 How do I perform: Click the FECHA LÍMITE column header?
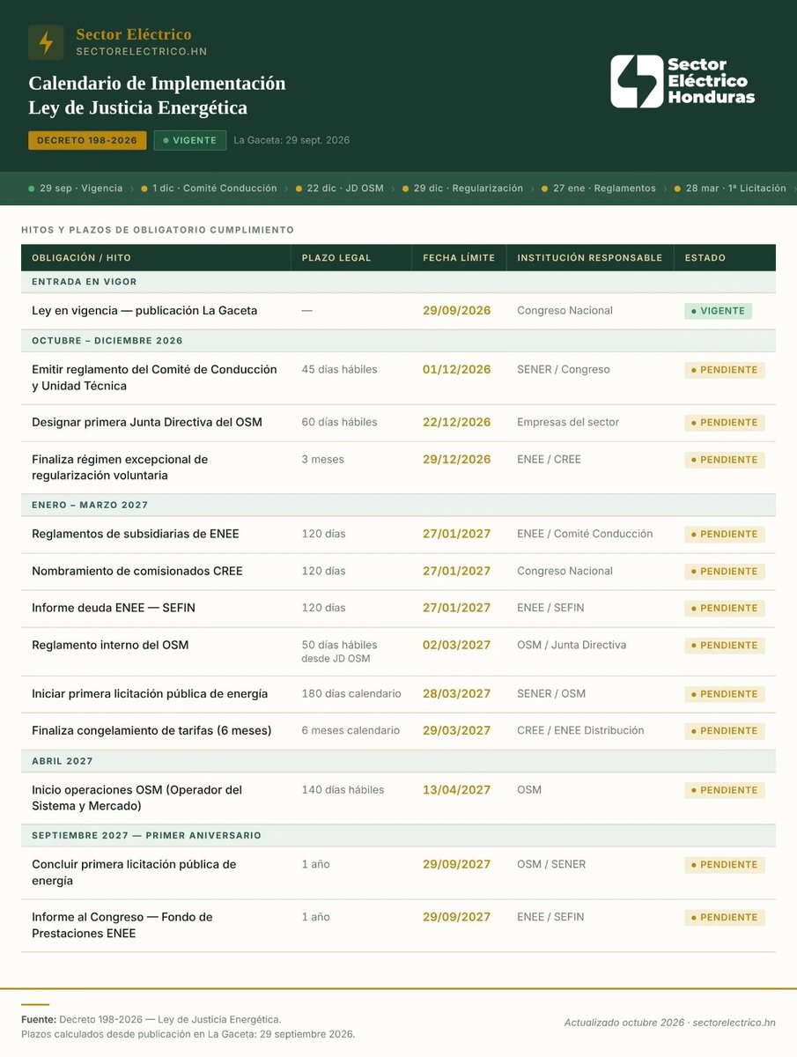tap(459, 258)
